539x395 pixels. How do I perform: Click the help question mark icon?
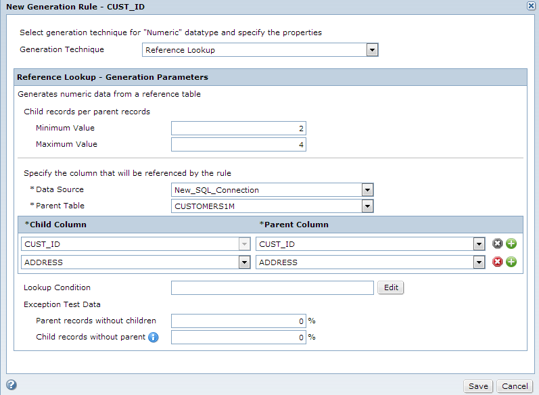click(11, 385)
